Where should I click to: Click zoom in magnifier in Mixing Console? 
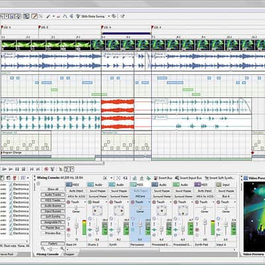pyautogui.click(x=62, y=249)
